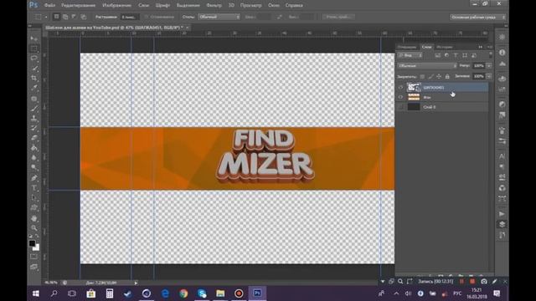Image resolution: width=536 pixels, height=301 pixels.
Task: Select the Eyedropper tool
Action: [33, 88]
